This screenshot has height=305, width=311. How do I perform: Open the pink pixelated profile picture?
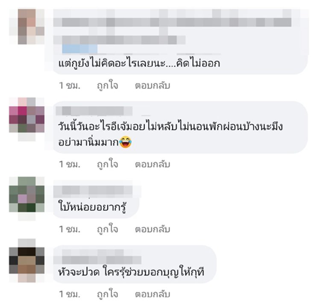click(27, 119)
